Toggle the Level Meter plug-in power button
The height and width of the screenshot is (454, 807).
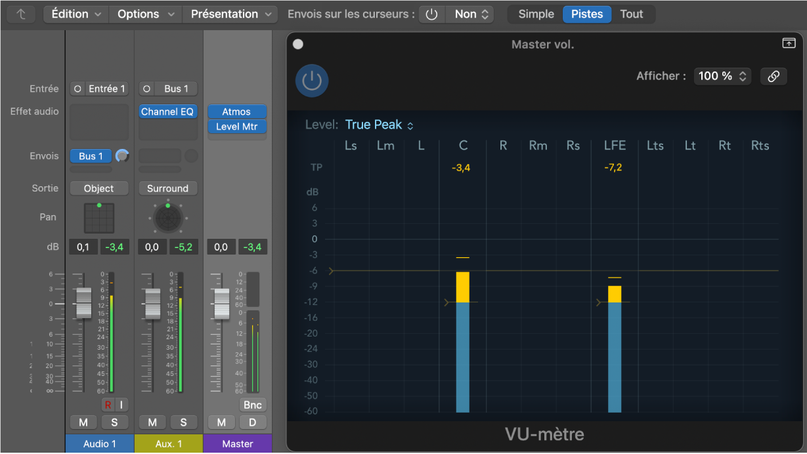[312, 81]
